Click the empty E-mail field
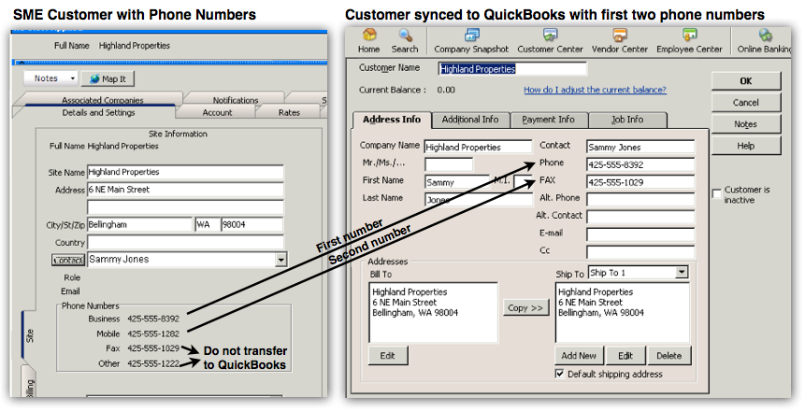 pos(640,235)
